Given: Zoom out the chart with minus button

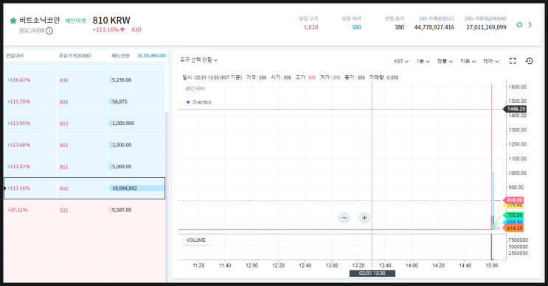Looking at the screenshot, I should (344, 218).
